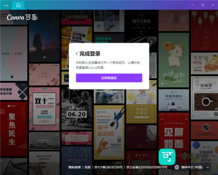The width and height of the screenshot is (218, 175).
Task: Select the 亲子运动会 poster thumbnail
Action: 109,132
